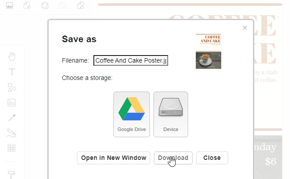Image resolution: width=290 pixels, height=179 pixels.
Task: Click the Open in New Window button
Action: pyautogui.click(x=113, y=158)
